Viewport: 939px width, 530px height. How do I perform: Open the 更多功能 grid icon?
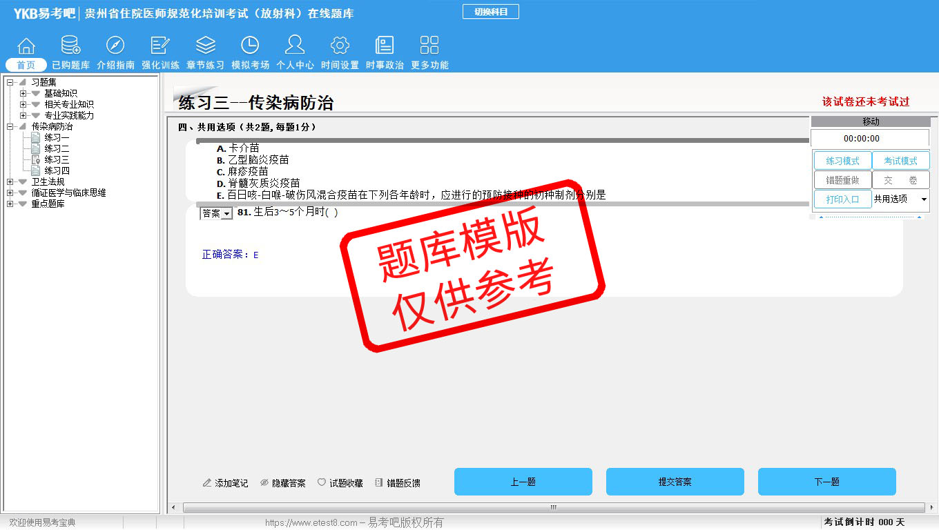point(429,46)
